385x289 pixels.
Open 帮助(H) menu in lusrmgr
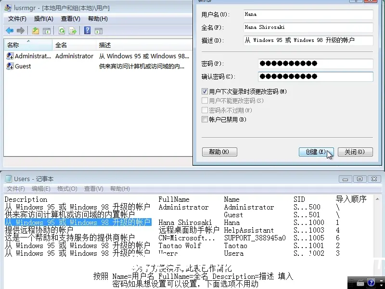pos(98,19)
